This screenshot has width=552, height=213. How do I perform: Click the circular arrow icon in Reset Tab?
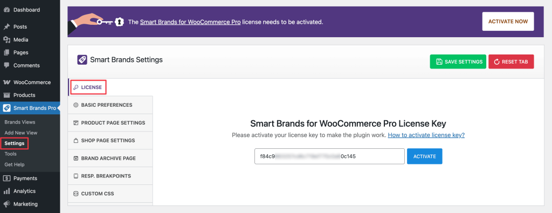coord(496,61)
